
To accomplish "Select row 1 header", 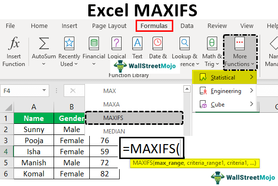I will 6,118.
